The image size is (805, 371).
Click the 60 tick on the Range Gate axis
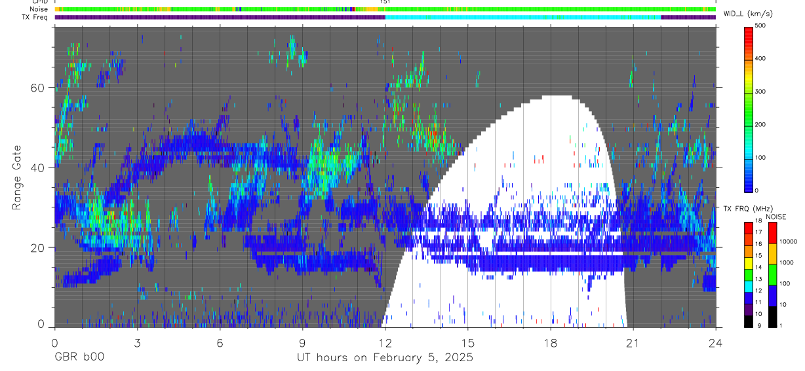coord(39,87)
